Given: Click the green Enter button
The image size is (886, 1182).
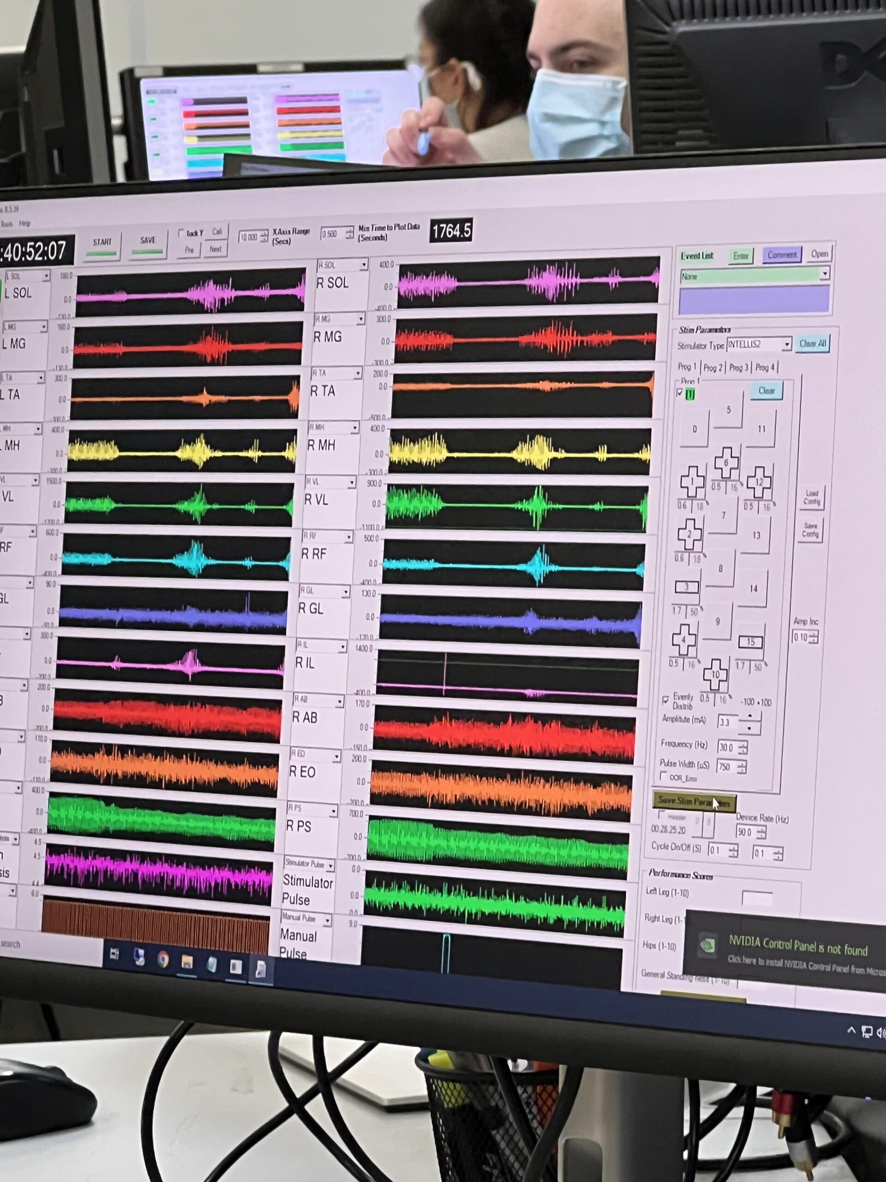Looking at the screenshot, I should point(741,256).
